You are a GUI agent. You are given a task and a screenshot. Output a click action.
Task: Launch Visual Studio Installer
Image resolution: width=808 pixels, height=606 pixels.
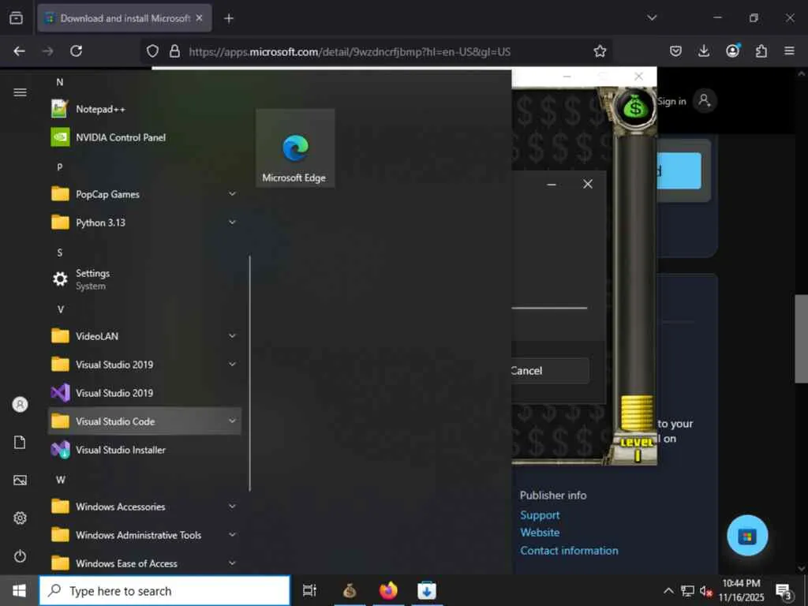[144, 450]
